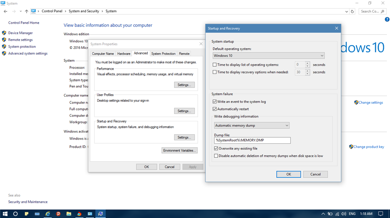Image resolution: width=390 pixels, height=218 pixels.
Task: Click the Device Manager shield icon
Action: (4, 33)
